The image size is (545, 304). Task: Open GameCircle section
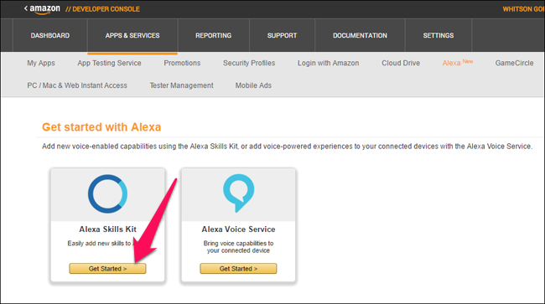coord(514,63)
